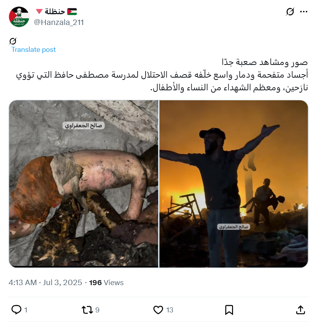Click the like count 13

[x=169, y=310]
